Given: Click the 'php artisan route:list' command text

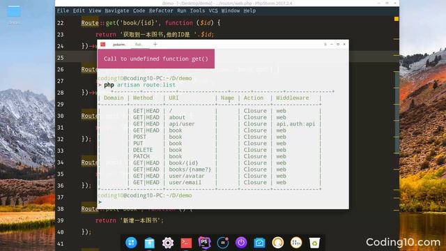Looking at the screenshot, I should click(139, 85).
